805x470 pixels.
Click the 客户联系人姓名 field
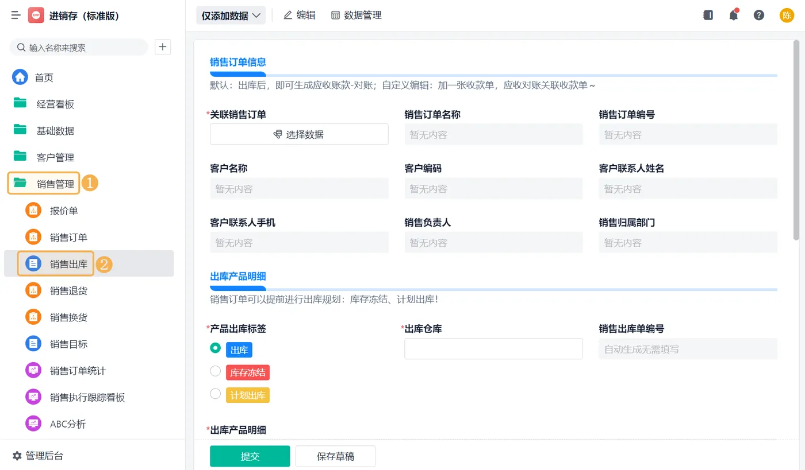(688, 188)
